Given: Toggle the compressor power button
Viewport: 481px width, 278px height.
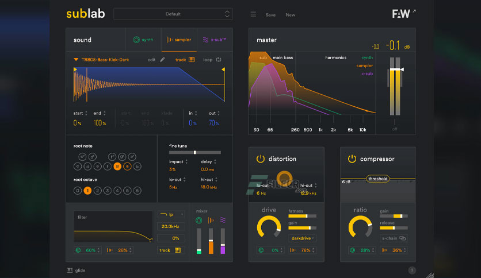Looking at the screenshot, I should [x=352, y=159].
